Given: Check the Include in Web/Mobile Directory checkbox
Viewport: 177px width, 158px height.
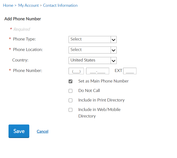Looking at the screenshot, I should tap(71, 110).
